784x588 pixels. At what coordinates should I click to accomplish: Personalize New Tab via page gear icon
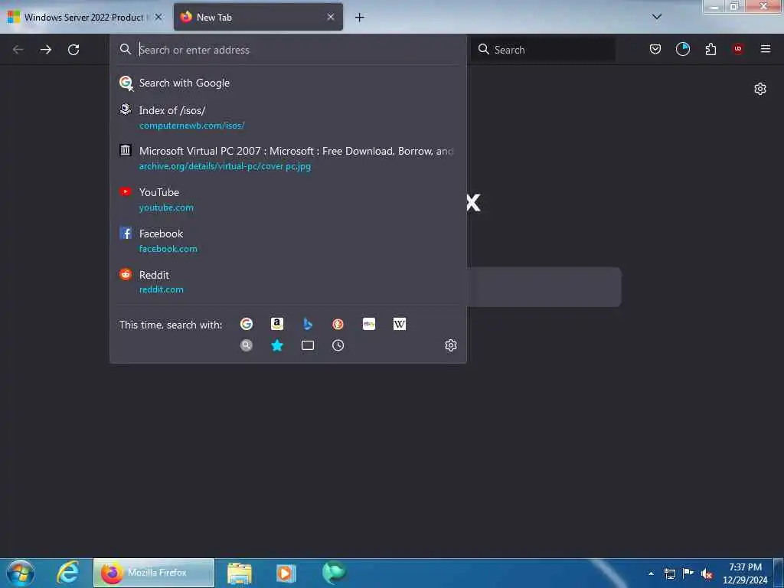760,89
